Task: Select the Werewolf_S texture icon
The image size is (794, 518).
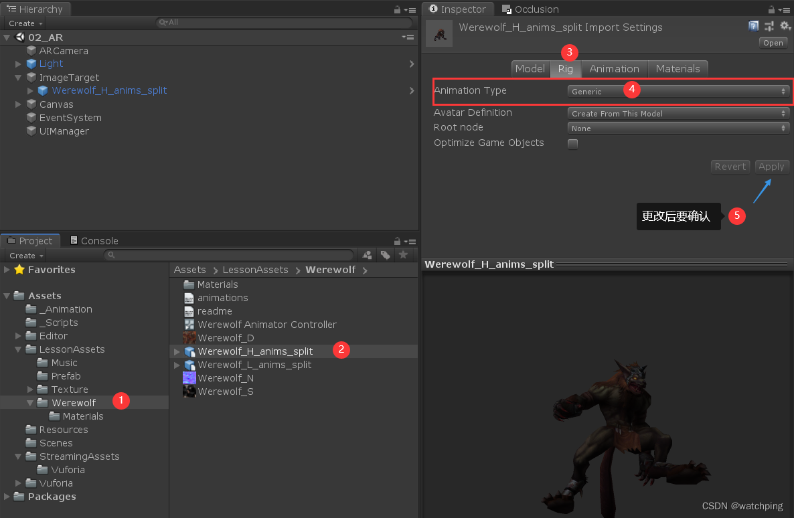Action: click(x=189, y=392)
